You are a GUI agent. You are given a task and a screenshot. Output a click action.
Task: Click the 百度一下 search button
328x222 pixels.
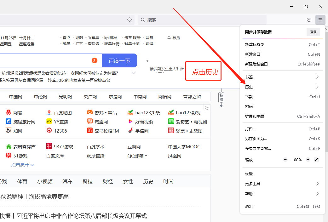(x=119, y=61)
